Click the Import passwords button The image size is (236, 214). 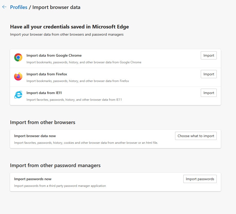tap(200, 179)
